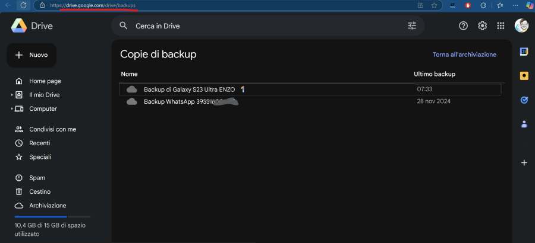Open the search options filter icon
The width and height of the screenshot is (535, 243).
click(x=412, y=26)
